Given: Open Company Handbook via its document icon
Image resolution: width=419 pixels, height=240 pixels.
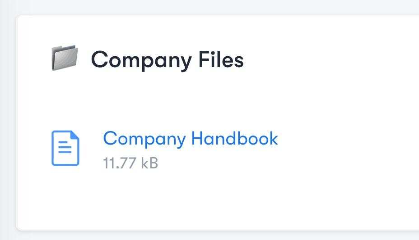Looking at the screenshot, I should click(65, 148).
